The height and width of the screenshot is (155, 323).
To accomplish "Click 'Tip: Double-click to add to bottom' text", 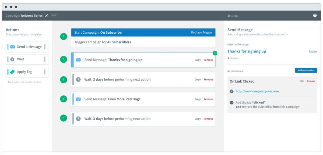I will coord(24,82).
